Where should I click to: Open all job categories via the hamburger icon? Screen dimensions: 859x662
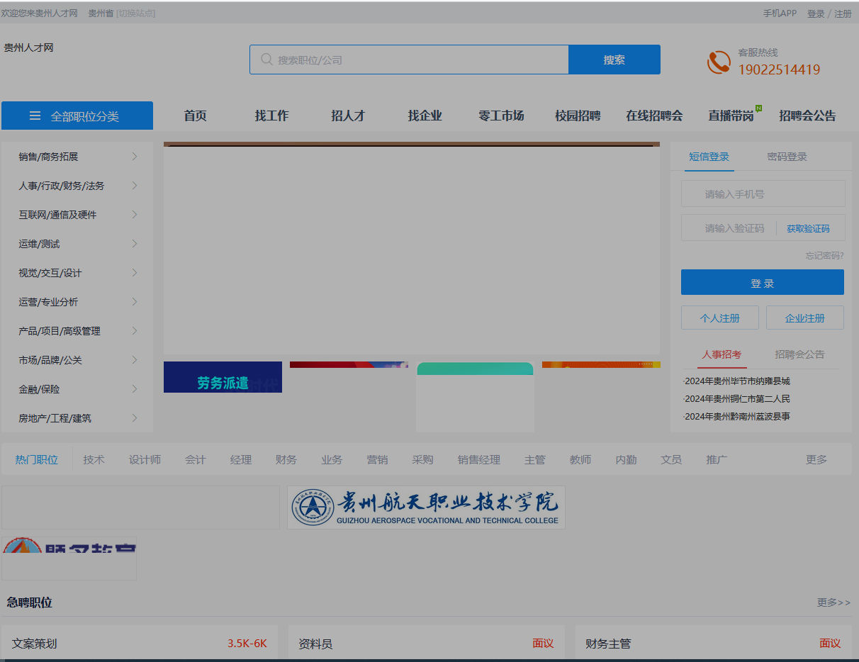pos(35,116)
